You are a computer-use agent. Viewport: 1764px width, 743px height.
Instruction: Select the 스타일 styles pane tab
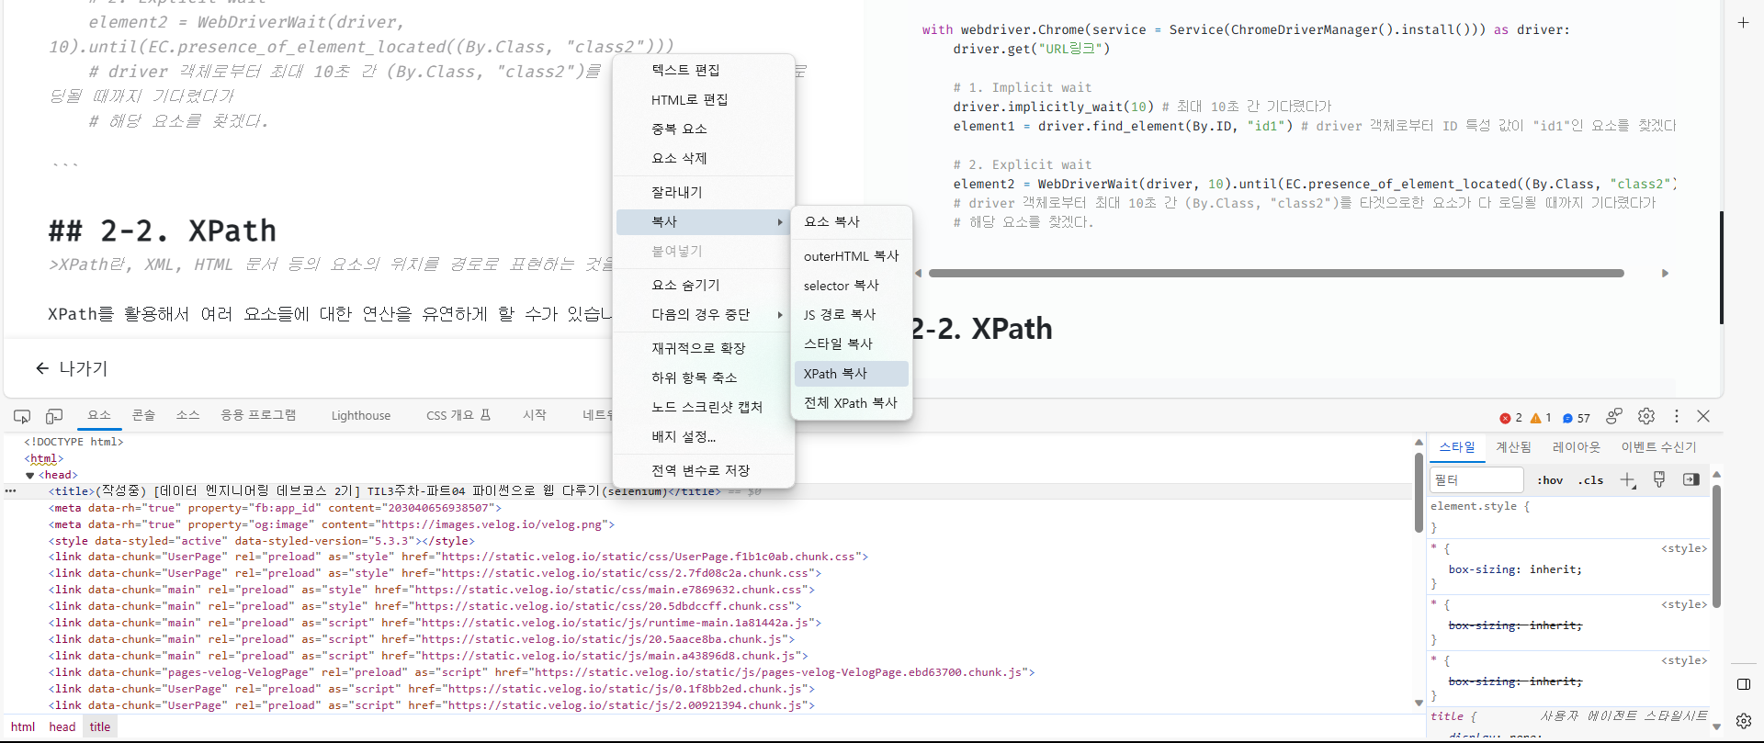(x=1457, y=447)
